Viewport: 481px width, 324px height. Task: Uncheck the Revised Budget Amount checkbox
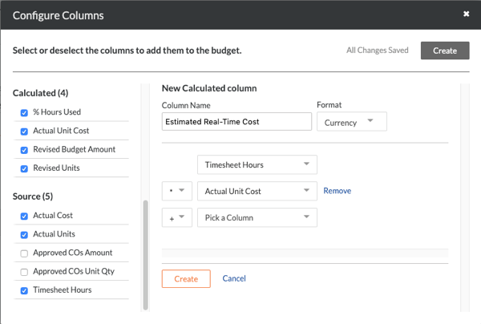click(x=24, y=150)
